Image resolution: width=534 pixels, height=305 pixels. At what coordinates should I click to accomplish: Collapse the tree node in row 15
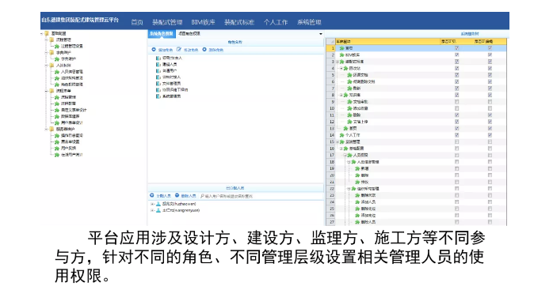click(338, 142)
